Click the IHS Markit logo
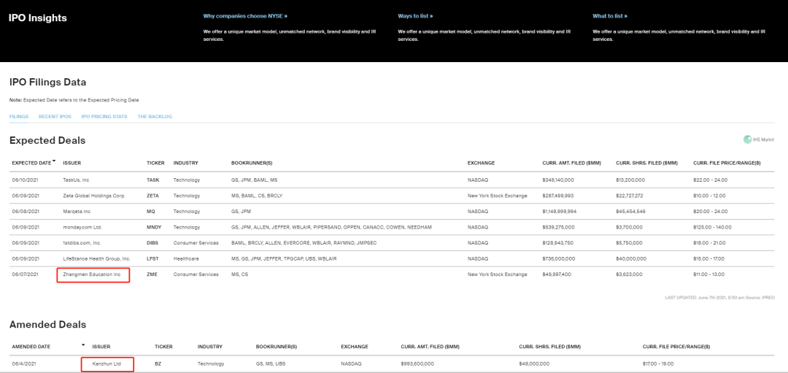Viewport: 788px width, 373px height. point(759,139)
